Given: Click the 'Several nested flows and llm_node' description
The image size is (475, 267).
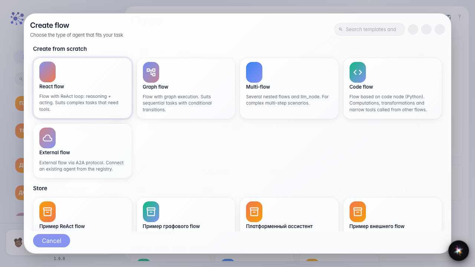Looking at the screenshot, I should pyautogui.click(x=288, y=100).
